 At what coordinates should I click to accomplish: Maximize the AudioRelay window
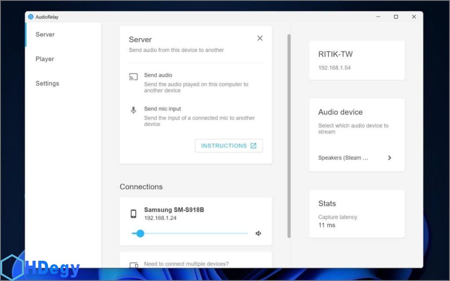pos(396,17)
